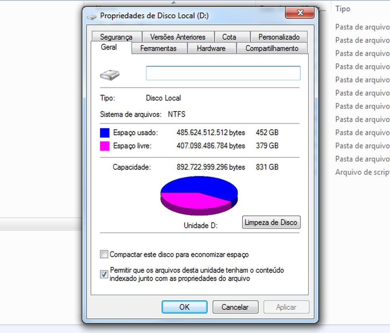Viewport: 390px width, 333px height.
Task: Click the drive label input field
Action: click(x=223, y=73)
